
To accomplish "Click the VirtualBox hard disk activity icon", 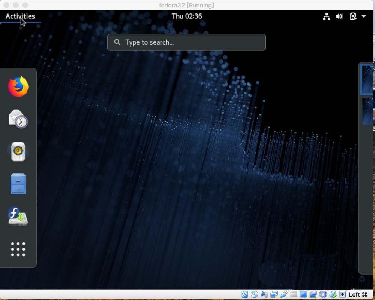I will click(245, 295).
